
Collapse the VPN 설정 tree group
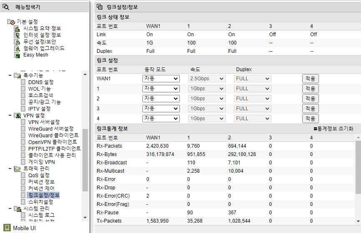point(10,115)
